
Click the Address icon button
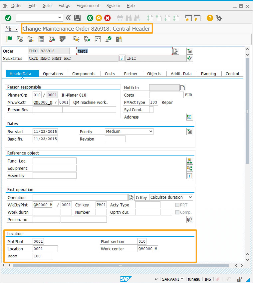(x=190, y=117)
